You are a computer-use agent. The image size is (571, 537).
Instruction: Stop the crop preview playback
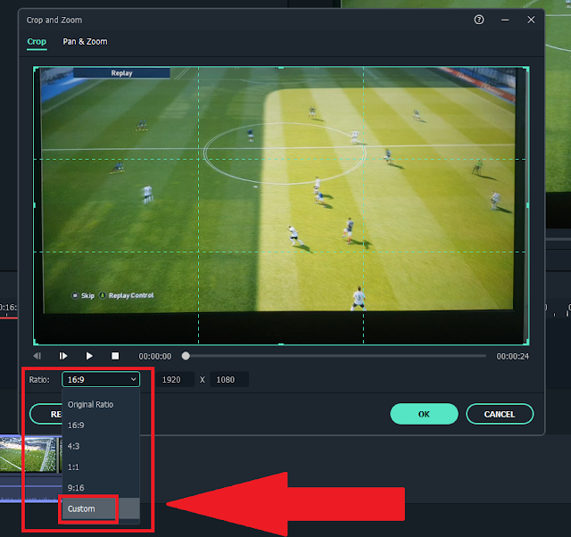(115, 356)
